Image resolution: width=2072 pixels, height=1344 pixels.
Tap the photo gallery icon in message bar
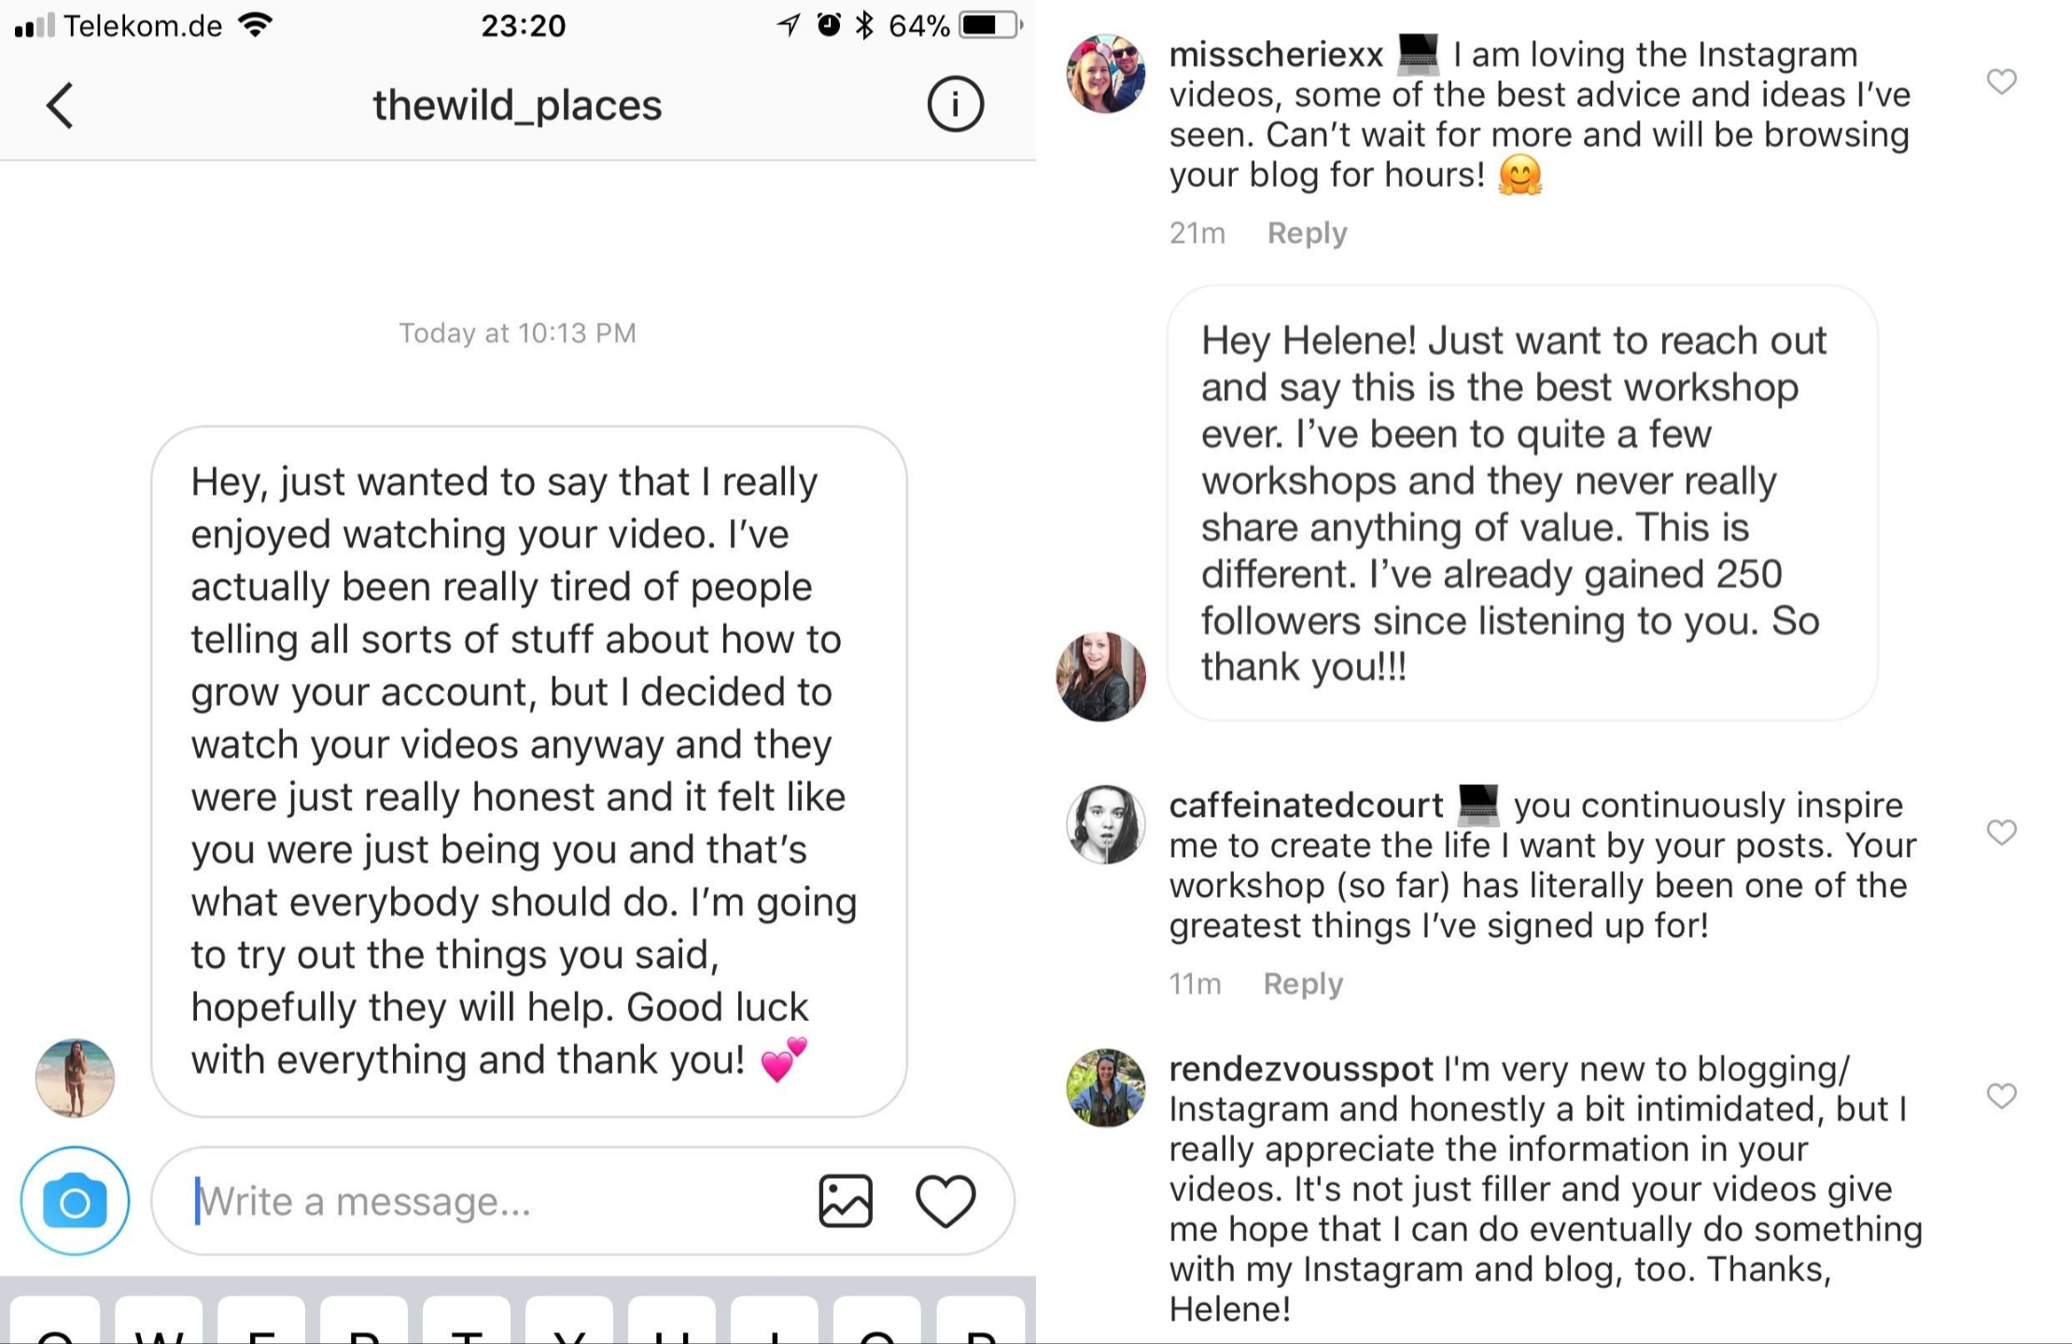(x=846, y=1200)
